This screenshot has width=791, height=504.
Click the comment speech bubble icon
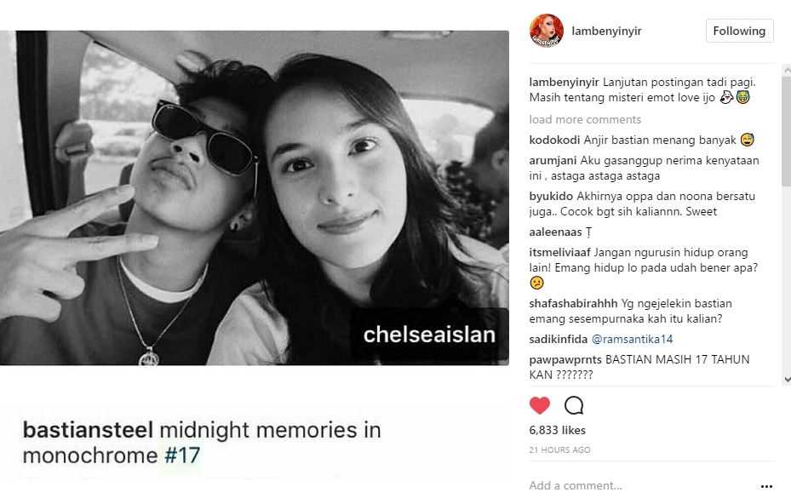574,405
